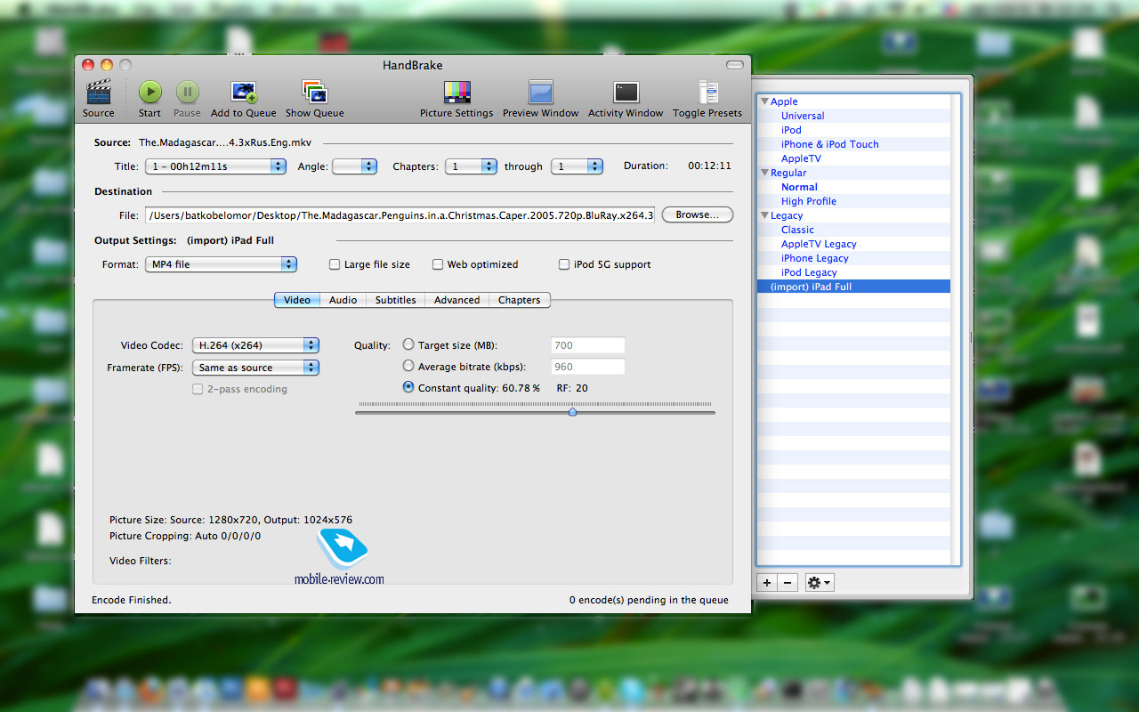Screen dimensions: 1139x712
Task: Toggle iPod 5G support checkbox
Action: 564,264
